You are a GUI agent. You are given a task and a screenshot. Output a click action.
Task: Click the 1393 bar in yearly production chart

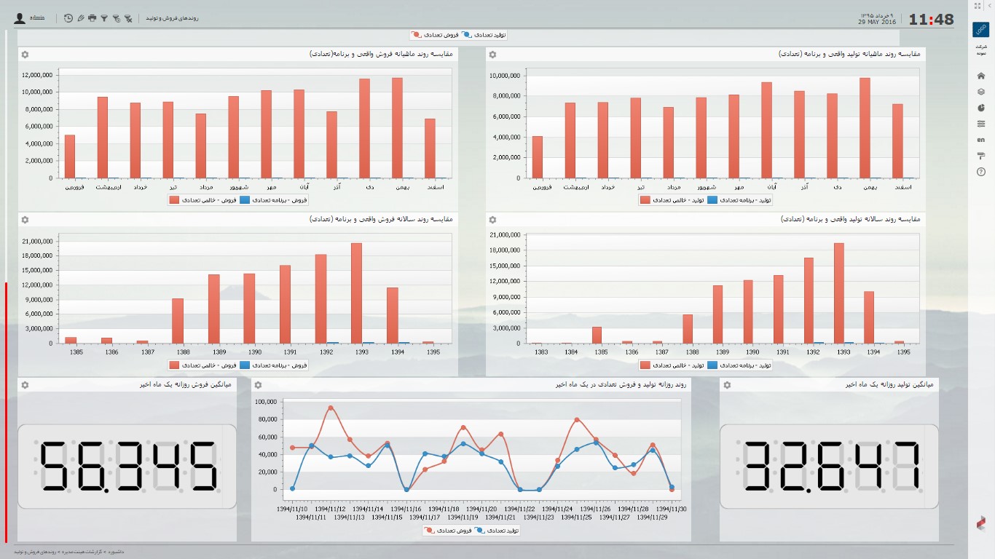(x=838, y=293)
